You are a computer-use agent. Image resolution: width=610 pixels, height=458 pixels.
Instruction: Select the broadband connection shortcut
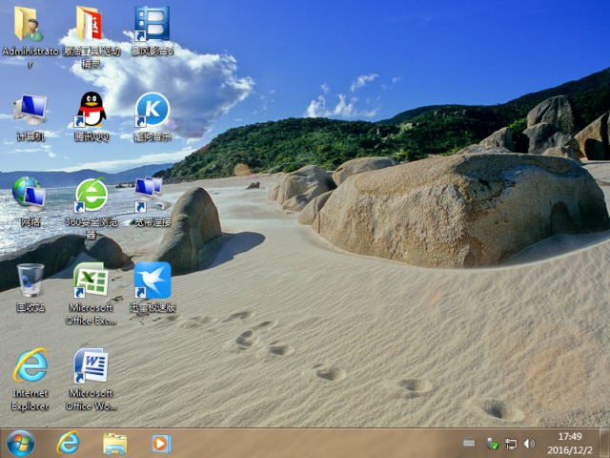(x=152, y=196)
